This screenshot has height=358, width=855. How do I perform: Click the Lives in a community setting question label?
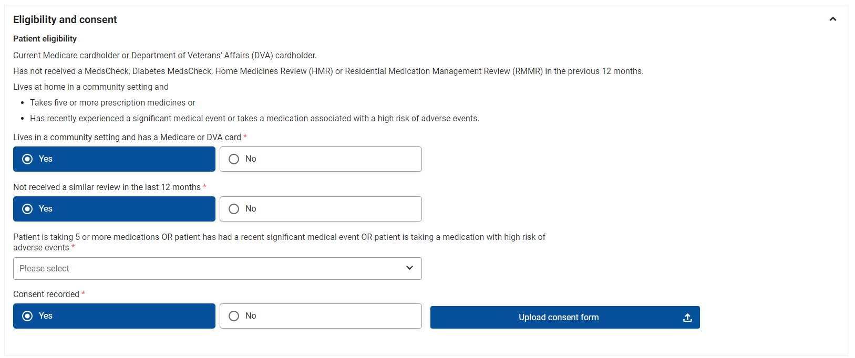click(127, 137)
